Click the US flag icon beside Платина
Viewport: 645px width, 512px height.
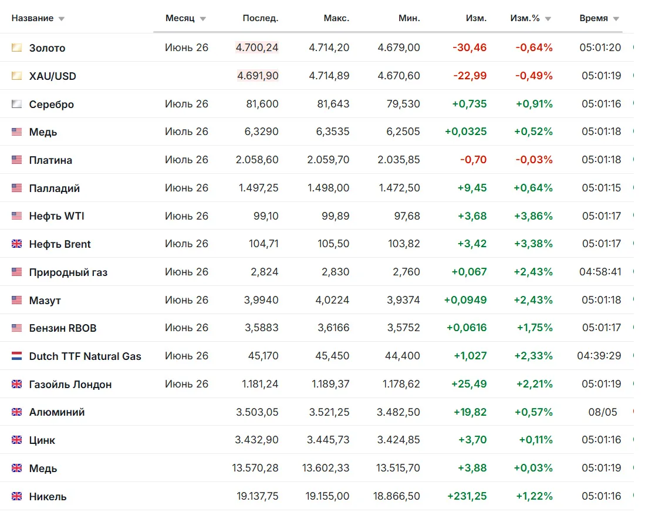17,160
